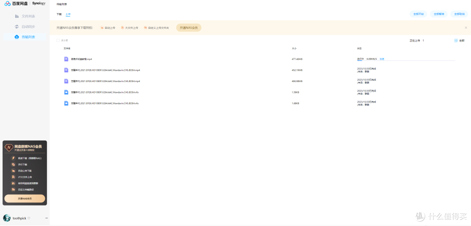Click the toothpick user avatar

point(7,218)
